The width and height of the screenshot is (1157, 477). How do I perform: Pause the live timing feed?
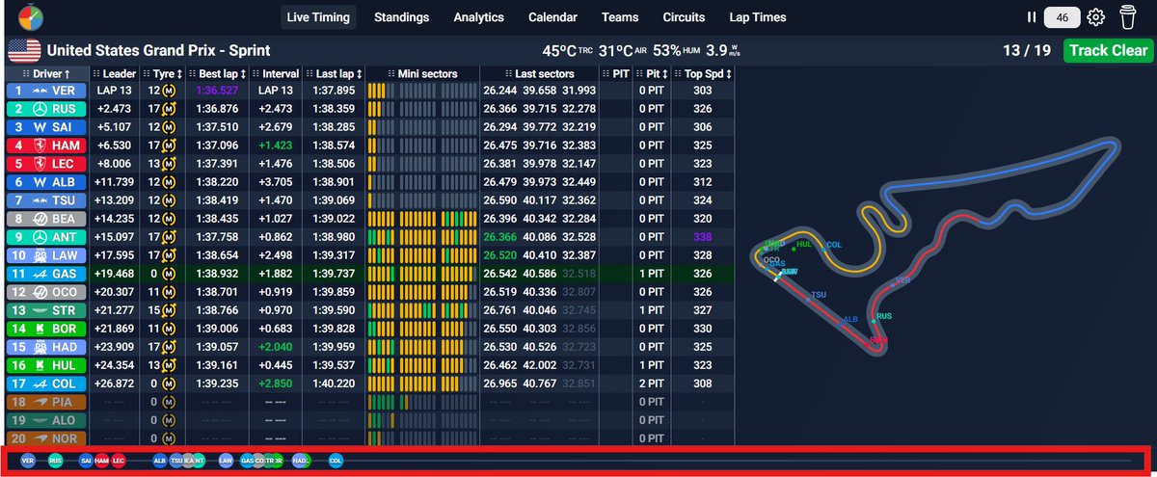click(1032, 17)
